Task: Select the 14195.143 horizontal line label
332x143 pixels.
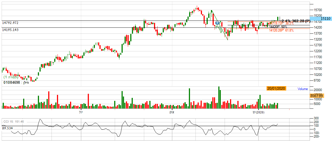Action: (x=10, y=30)
